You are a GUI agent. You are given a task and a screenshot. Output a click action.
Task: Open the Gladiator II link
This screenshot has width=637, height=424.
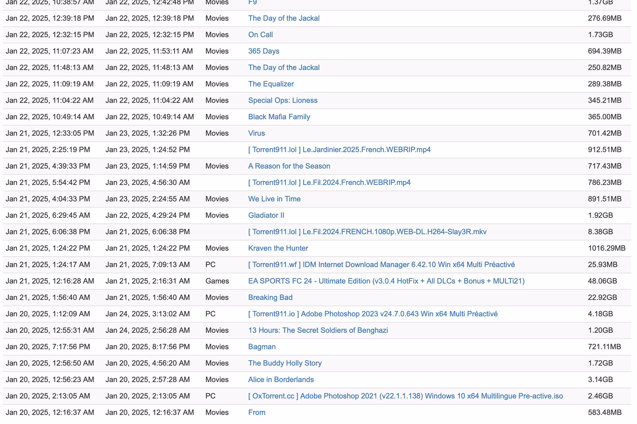pos(266,215)
